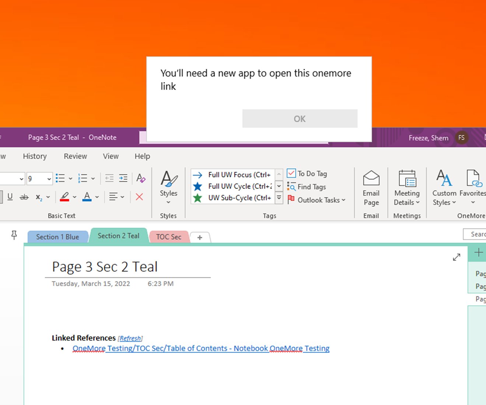Switch to the Review ribbon tab
The width and height of the screenshot is (486, 405).
click(75, 156)
